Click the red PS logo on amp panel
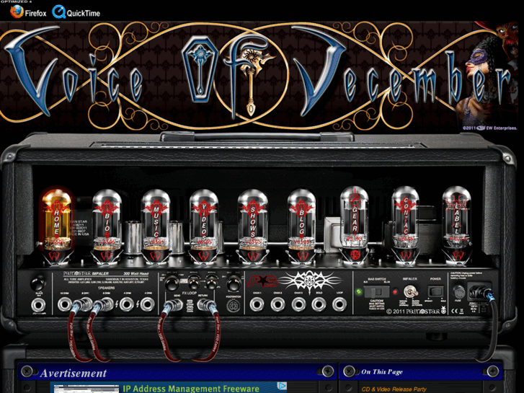This screenshot has width=524, height=393. pyautogui.click(x=262, y=281)
